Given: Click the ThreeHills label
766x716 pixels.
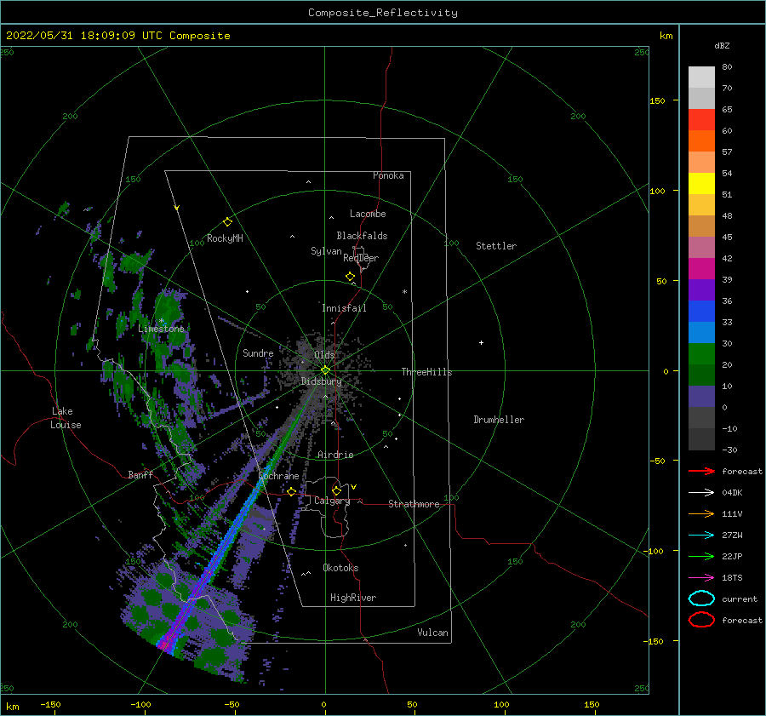Looking at the screenshot, I should 426,372.
